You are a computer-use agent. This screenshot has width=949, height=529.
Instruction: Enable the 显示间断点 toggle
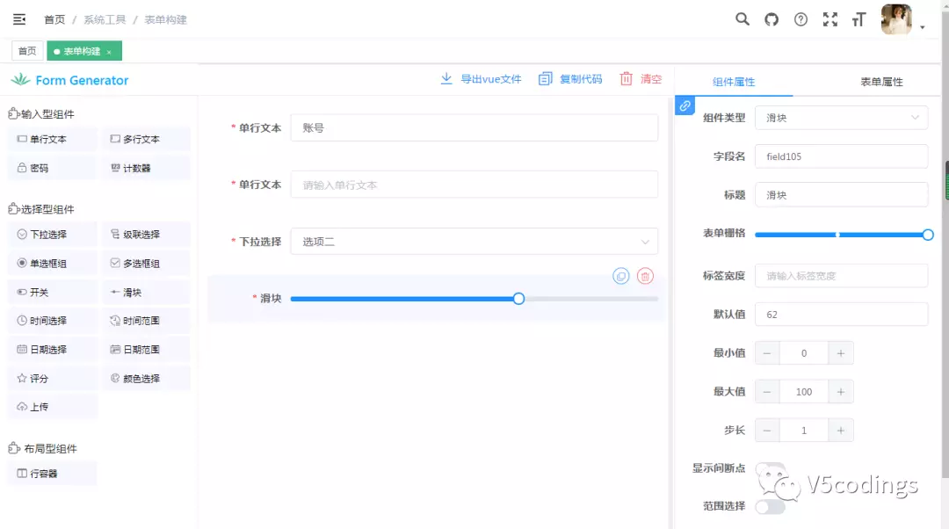click(x=771, y=467)
